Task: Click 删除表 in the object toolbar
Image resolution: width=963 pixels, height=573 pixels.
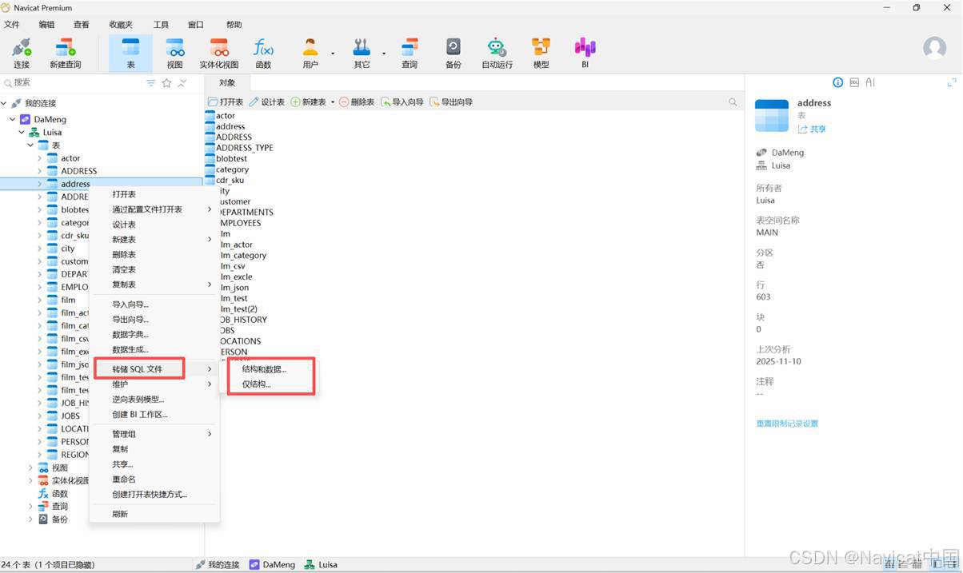Action: coord(357,102)
